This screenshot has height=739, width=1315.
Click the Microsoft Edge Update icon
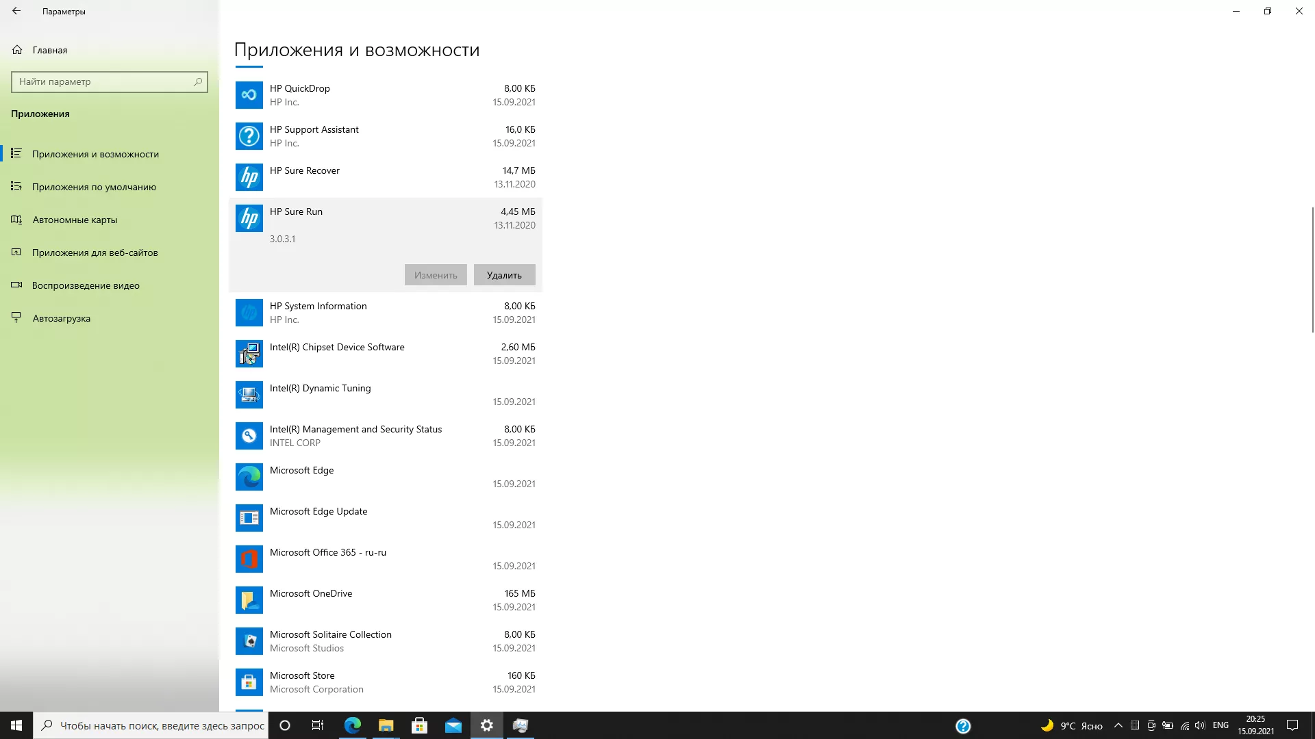pyautogui.click(x=249, y=518)
